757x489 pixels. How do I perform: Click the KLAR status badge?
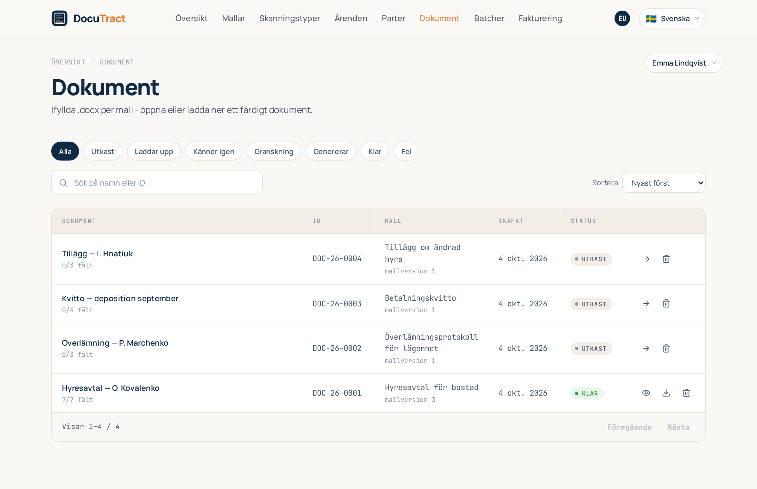[x=587, y=393]
